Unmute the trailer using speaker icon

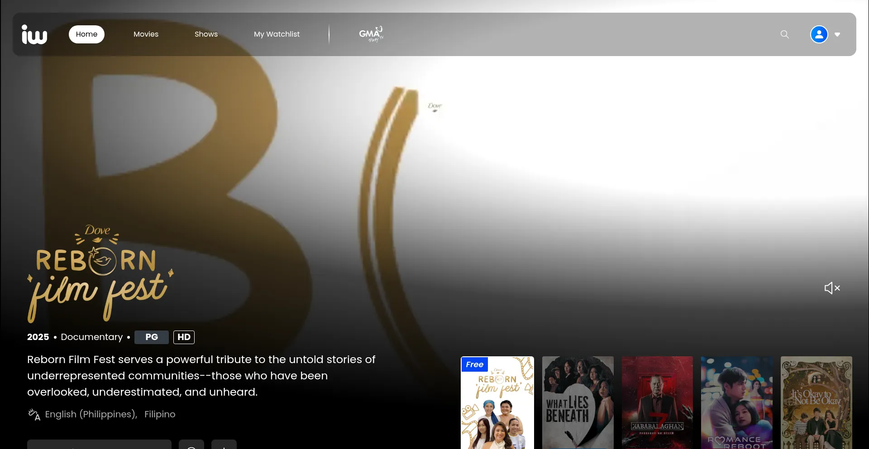831,288
